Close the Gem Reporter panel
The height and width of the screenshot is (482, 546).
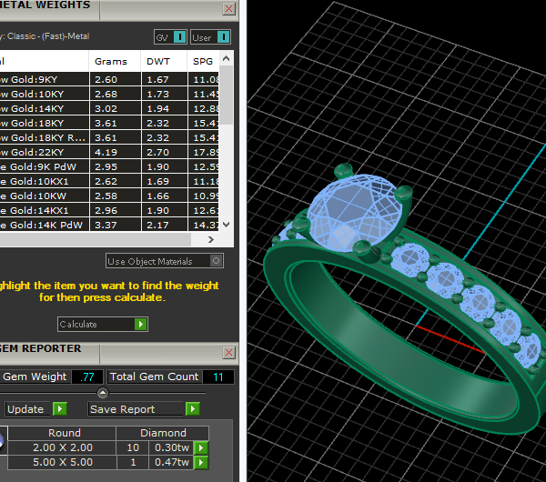click(228, 350)
